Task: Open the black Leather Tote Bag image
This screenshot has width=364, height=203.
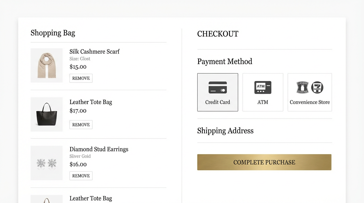Action: [x=47, y=114]
